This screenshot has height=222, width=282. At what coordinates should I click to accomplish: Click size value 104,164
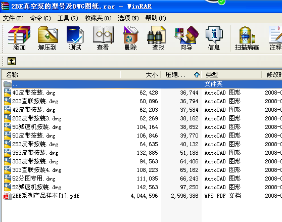pyautogui.click(x=147, y=127)
